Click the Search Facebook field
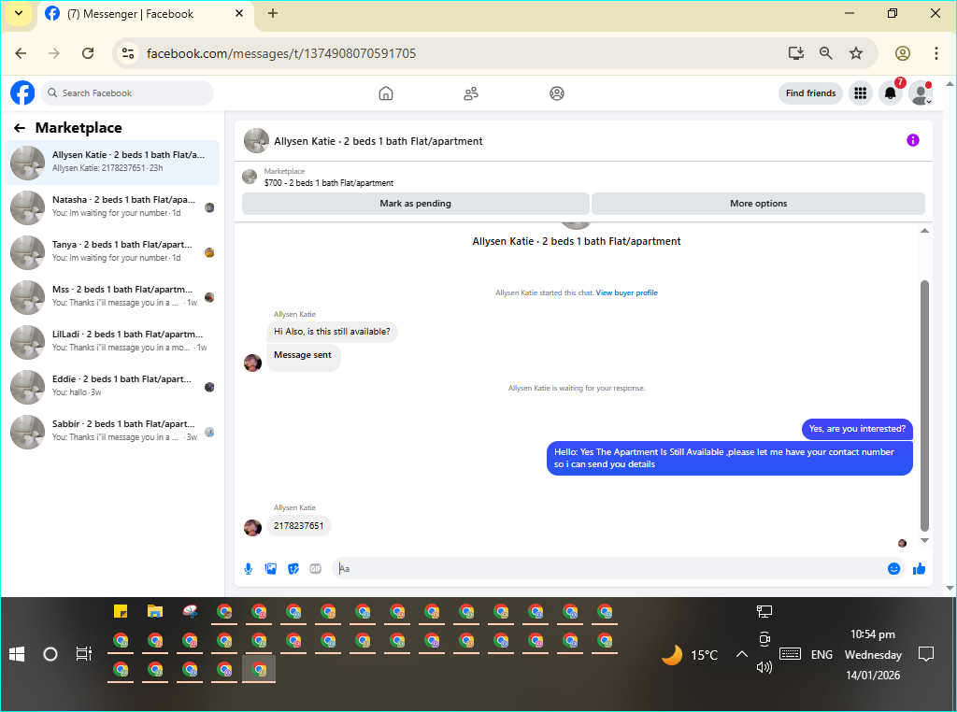This screenshot has width=957, height=712. (x=127, y=93)
